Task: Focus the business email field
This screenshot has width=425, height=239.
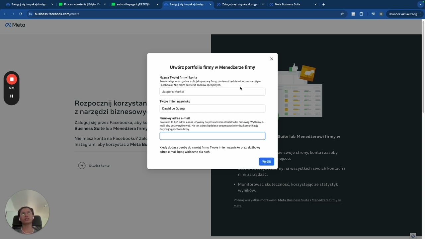Action: (212, 136)
